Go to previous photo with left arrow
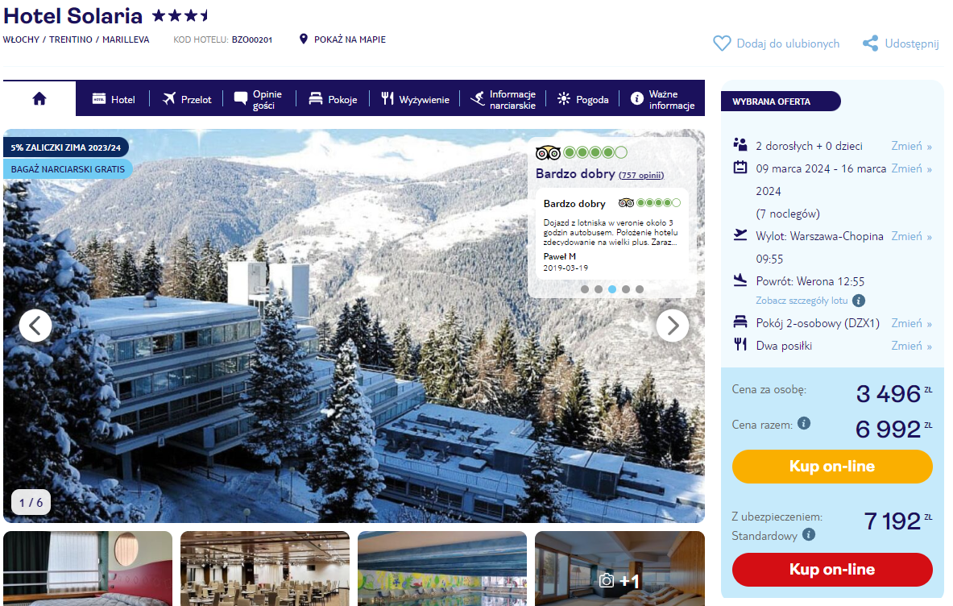The image size is (953, 606). [x=35, y=326]
